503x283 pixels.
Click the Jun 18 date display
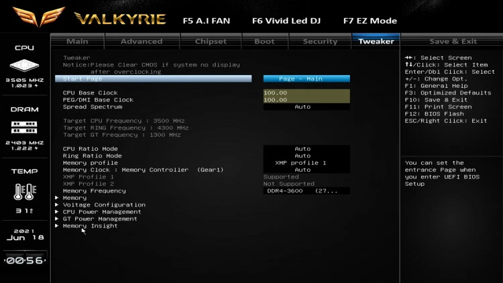point(25,238)
